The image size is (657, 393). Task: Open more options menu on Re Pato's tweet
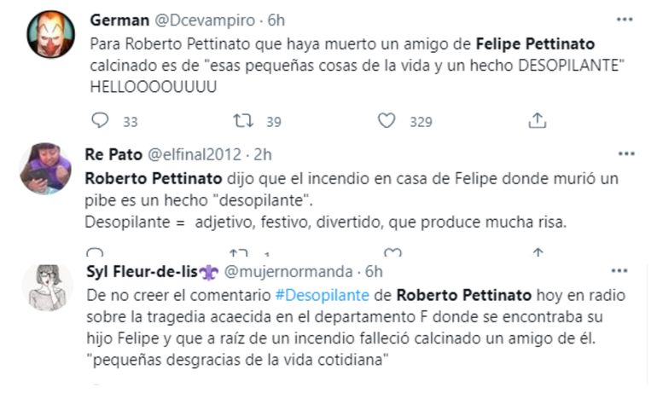[x=625, y=153]
